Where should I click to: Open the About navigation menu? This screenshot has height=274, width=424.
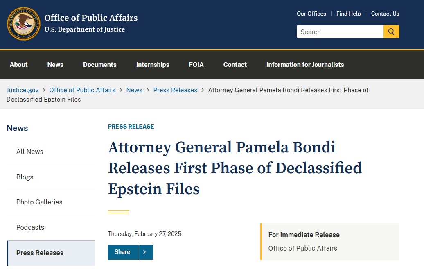19,65
